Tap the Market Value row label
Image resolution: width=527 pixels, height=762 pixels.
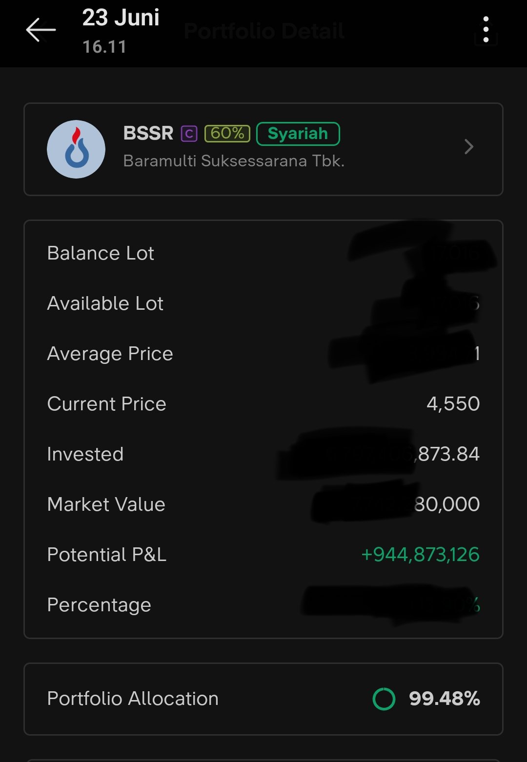[x=106, y=504]
